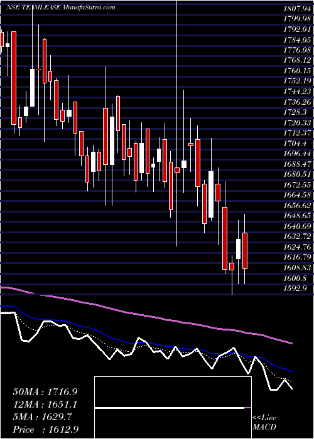Screen dimensions: 314x439
Task: Click the 1807.94 price axis label
Action: pos(297,8)
